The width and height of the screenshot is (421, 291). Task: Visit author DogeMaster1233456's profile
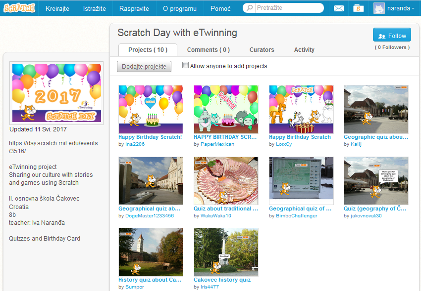point(150,216)
